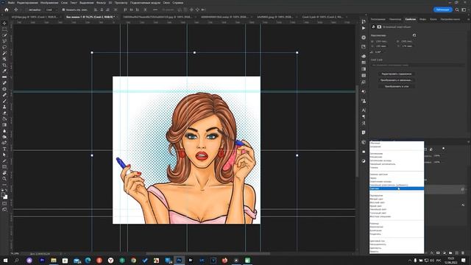Open Photoshop icon in the taskbar
471x265 pixels.
pos(179,260)
